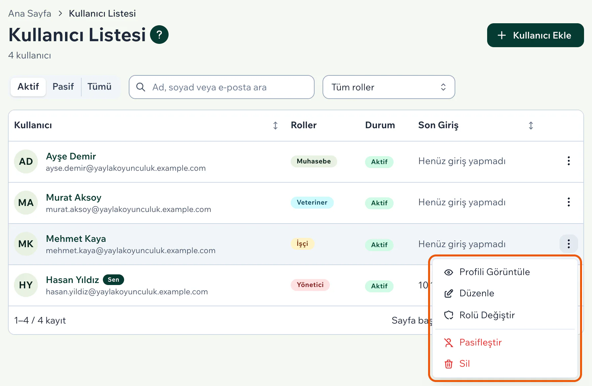Click the MK avatar of Mehmet Kaya

pos(26,244)
